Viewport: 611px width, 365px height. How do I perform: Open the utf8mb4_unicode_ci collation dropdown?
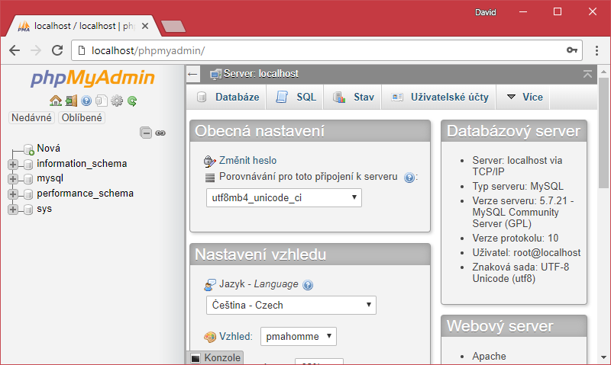click(283, 198)
